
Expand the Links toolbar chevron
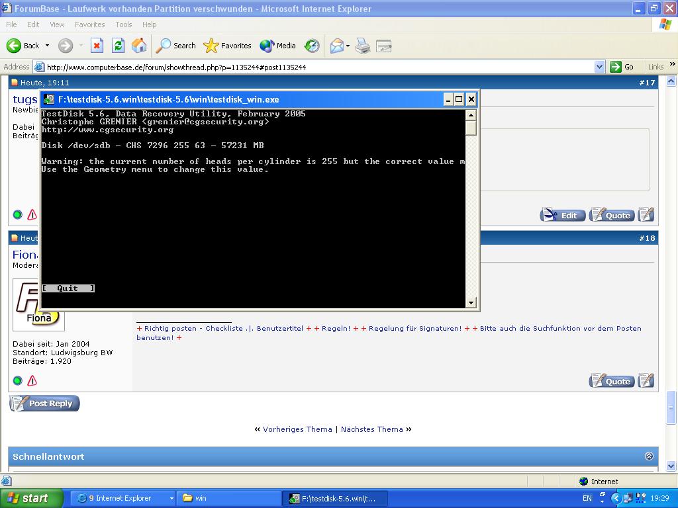(x=673, y=64)
